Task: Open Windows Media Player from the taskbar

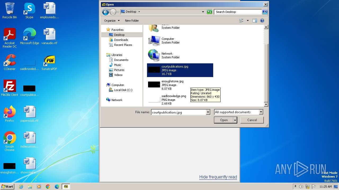Action: pos(39,187)
